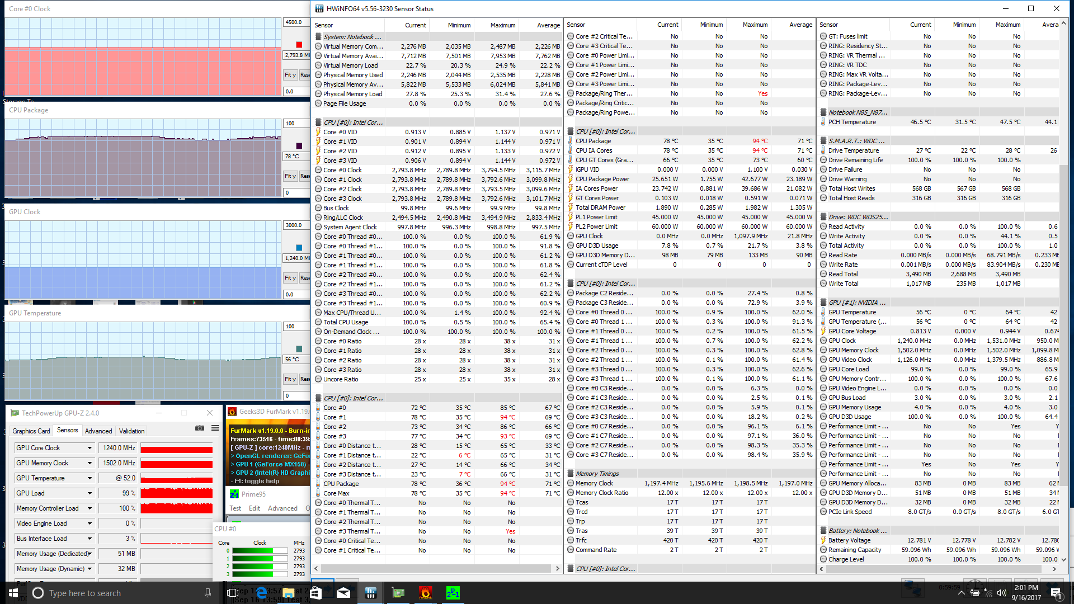Show hidden system tray icons
This screenshot has height=604, width=1074.
961,593
